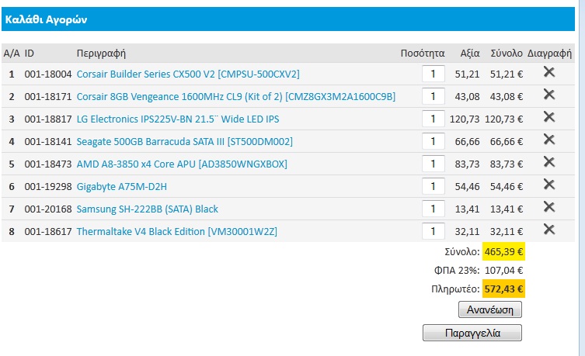
Task: Click the Περιγραφή column header
Action: [x=101, y=54]
